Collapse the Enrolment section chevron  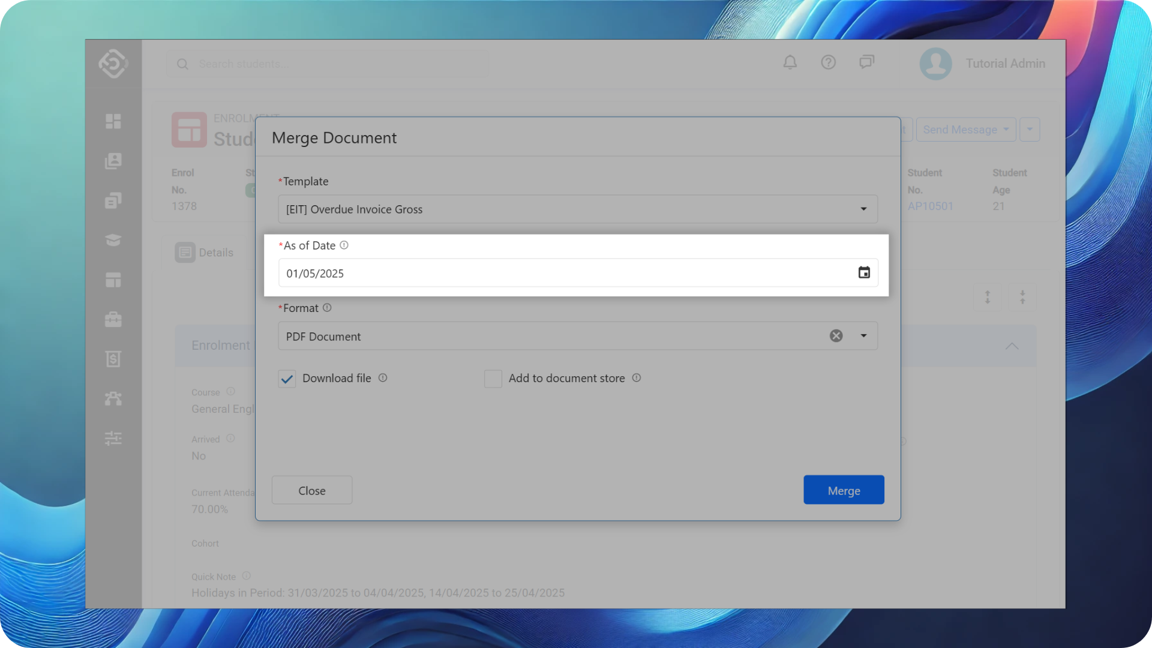coord(1012,346)
